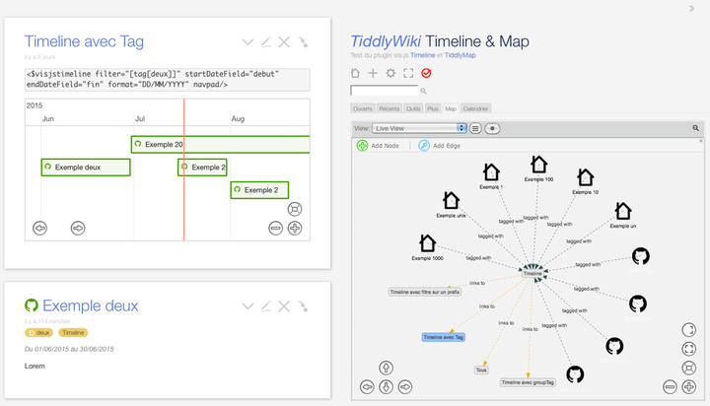This screenshot has width=710, height=406.
Task: Move timeline right with right arrow button
Action: [x=78, y=228]
